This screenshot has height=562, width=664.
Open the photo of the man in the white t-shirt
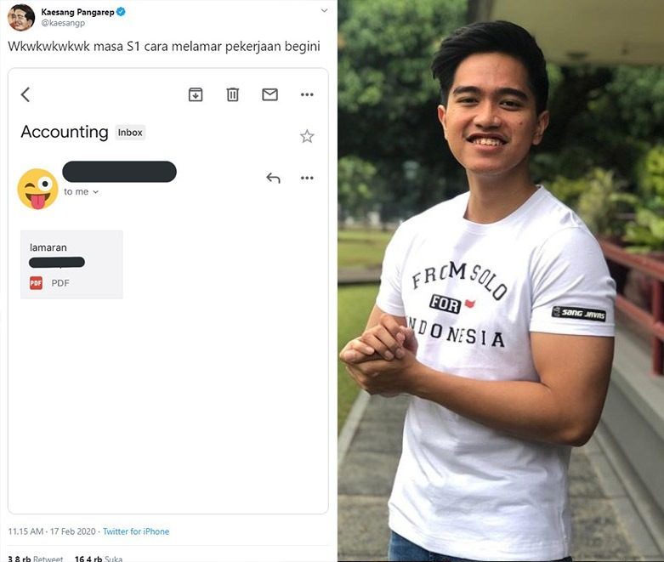click(501, 281)
